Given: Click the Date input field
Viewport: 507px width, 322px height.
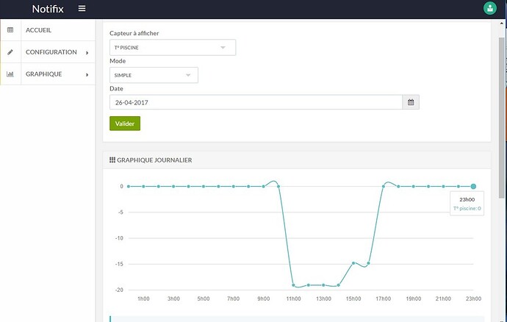Looking at the screenshot, I should pyautogui.click(x=255, y=102).
